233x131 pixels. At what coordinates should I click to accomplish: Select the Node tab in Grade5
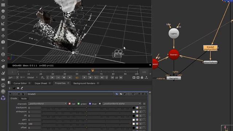pyautogui.click(x=24, y=99)
